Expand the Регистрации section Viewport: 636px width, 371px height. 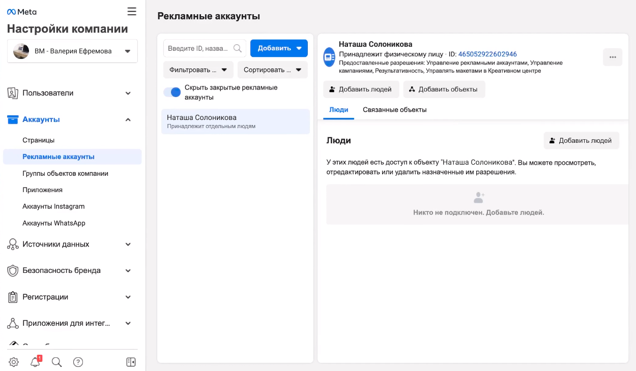click(128, 297)
